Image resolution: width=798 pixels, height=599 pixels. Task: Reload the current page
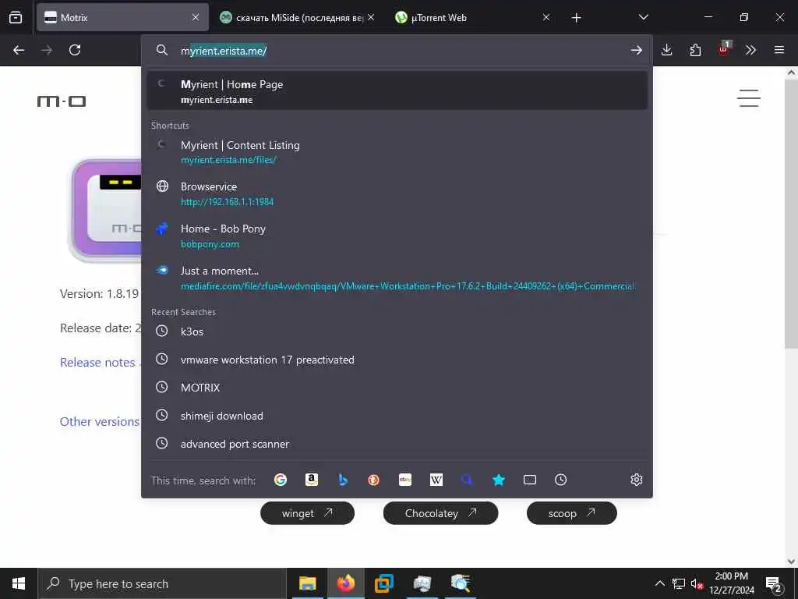coord(75,50)
